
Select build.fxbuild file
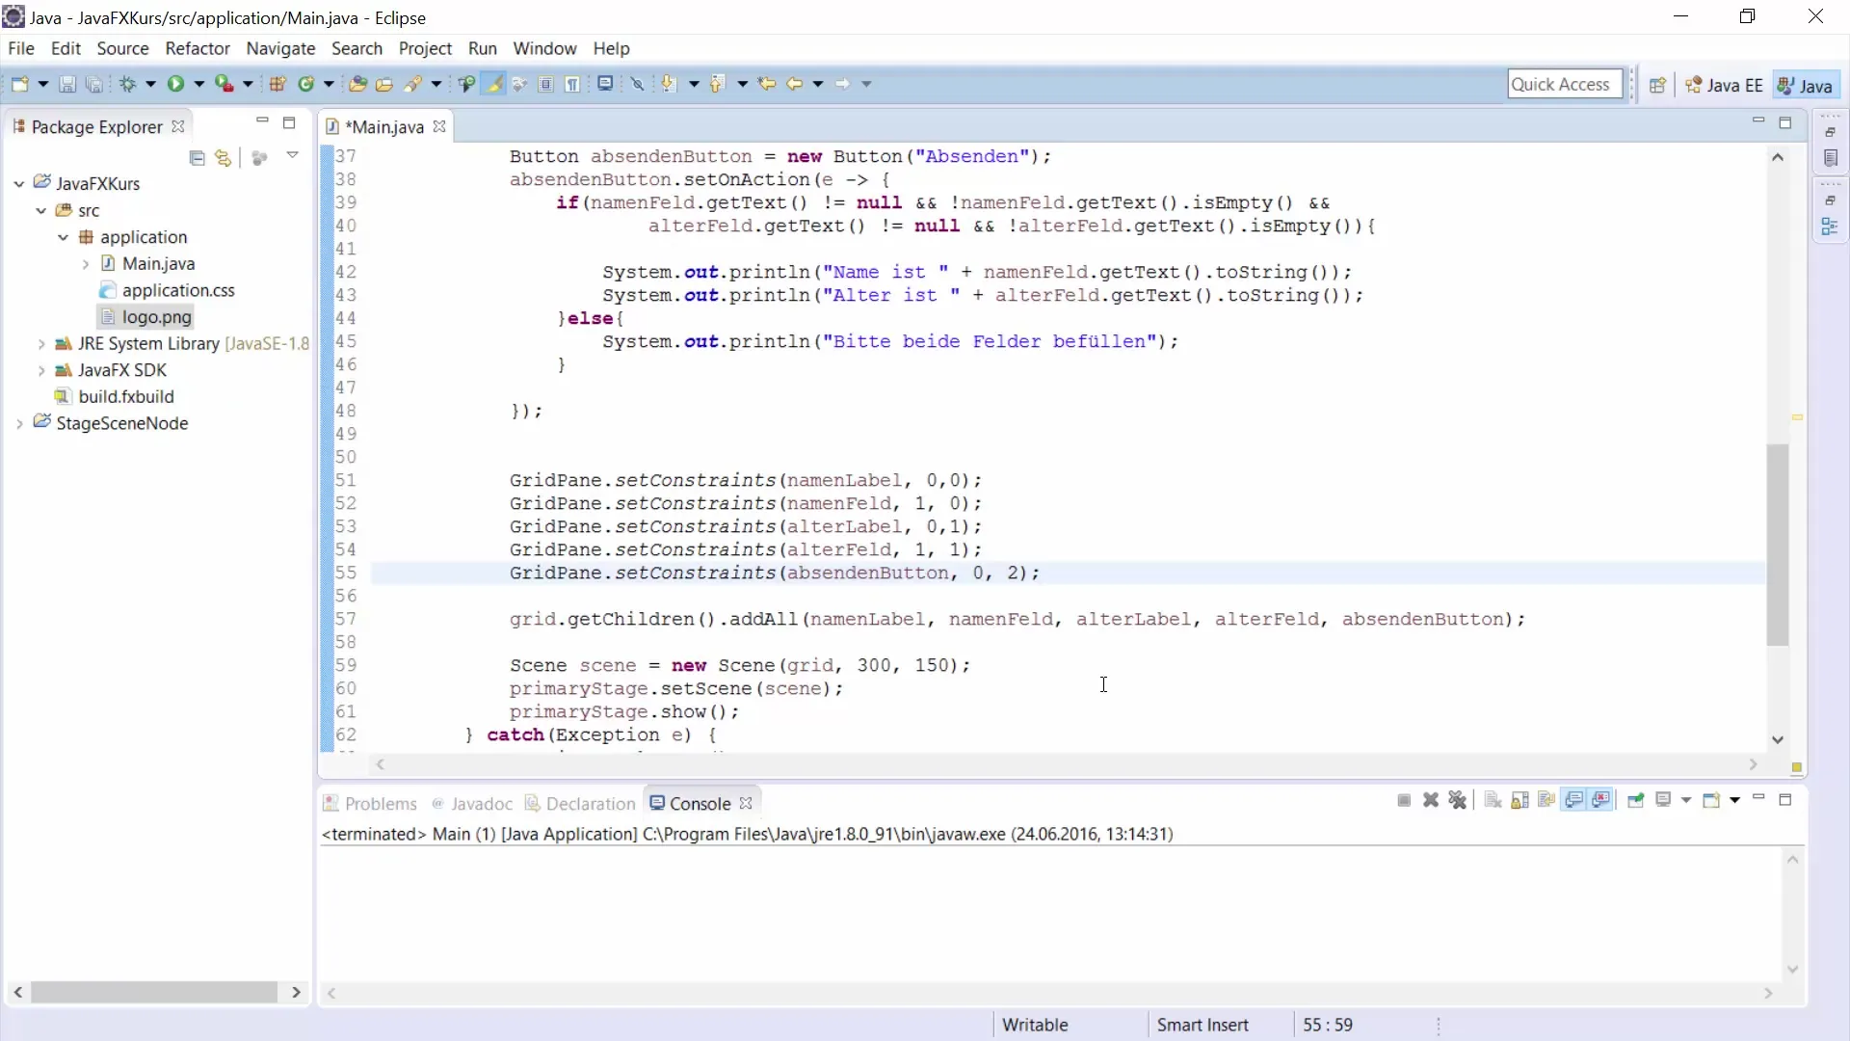pyautogui.click(x=115, y=396)
